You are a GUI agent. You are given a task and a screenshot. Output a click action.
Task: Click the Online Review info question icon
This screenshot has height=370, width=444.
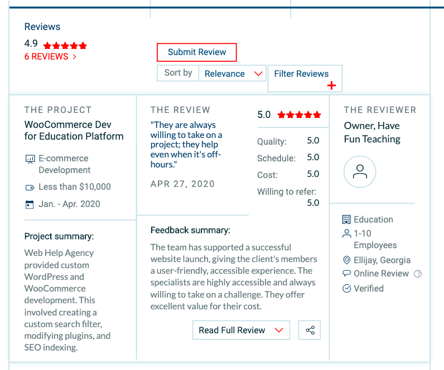[418, 274]
